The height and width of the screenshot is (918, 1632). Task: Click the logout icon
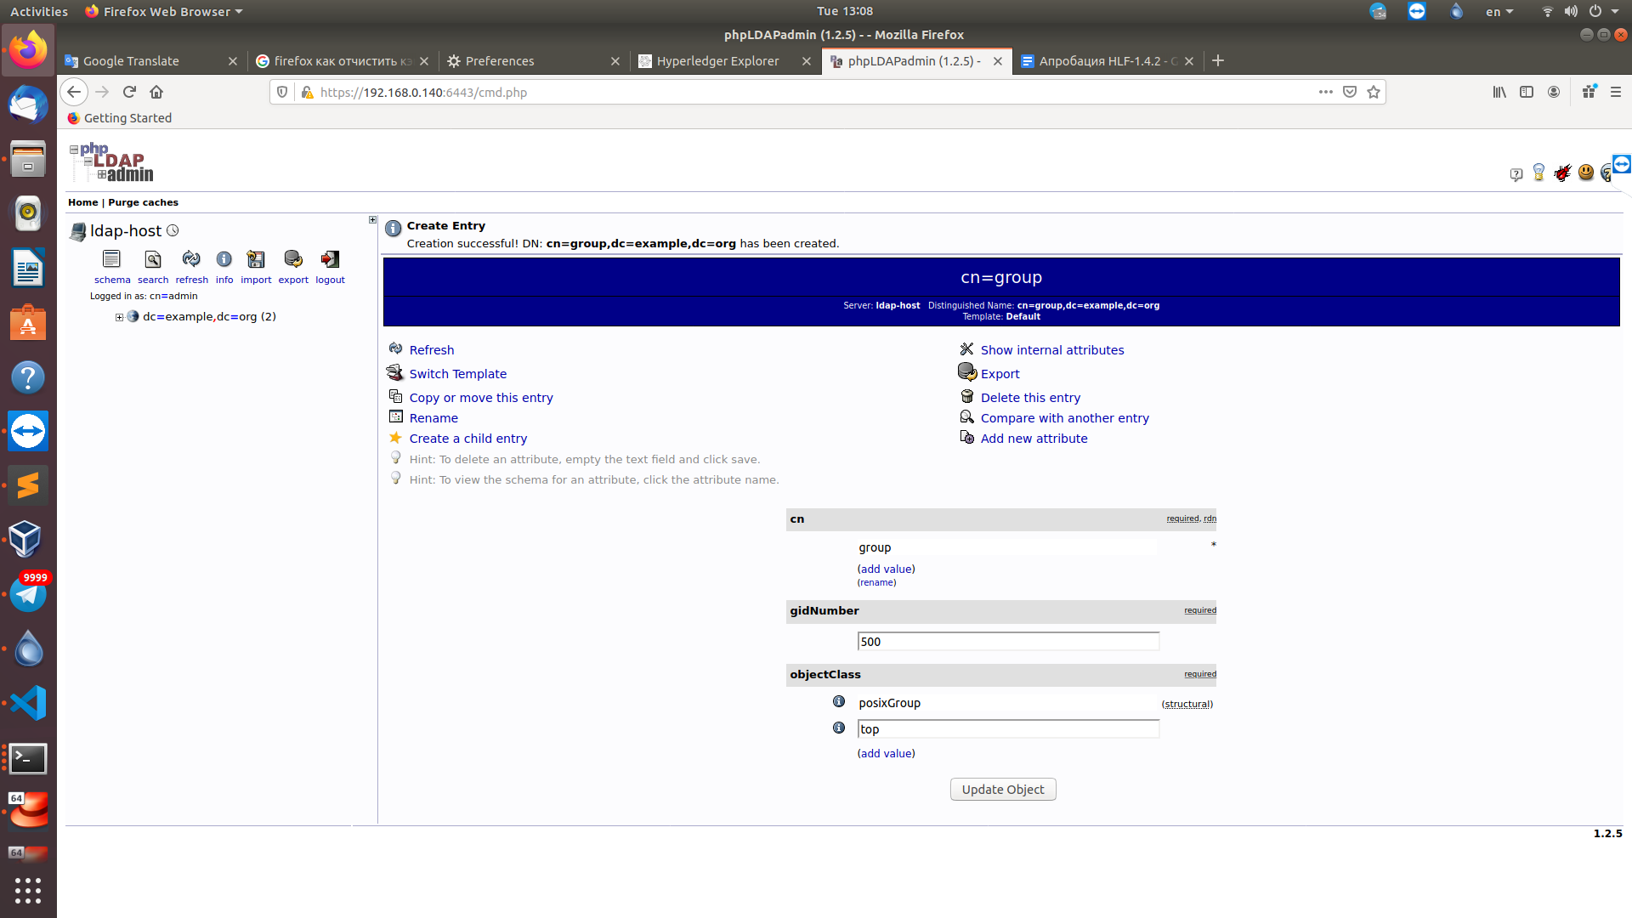[330, 259]
